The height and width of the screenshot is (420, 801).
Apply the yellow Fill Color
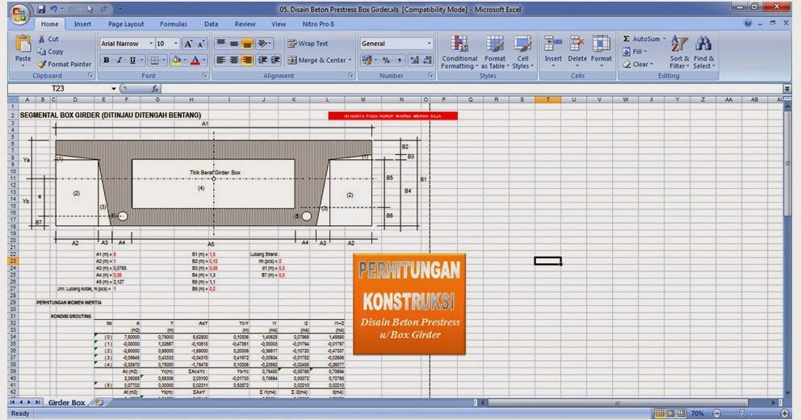pos(177,61)
